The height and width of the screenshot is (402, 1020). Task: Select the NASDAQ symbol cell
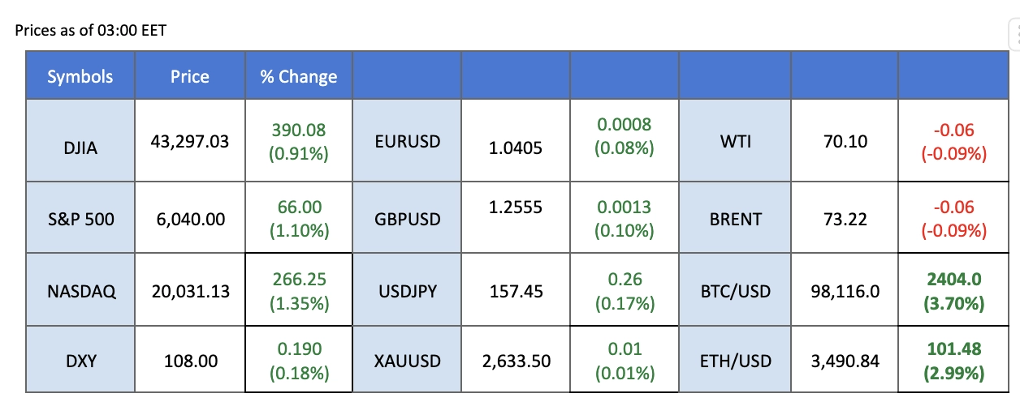point(80,291)
